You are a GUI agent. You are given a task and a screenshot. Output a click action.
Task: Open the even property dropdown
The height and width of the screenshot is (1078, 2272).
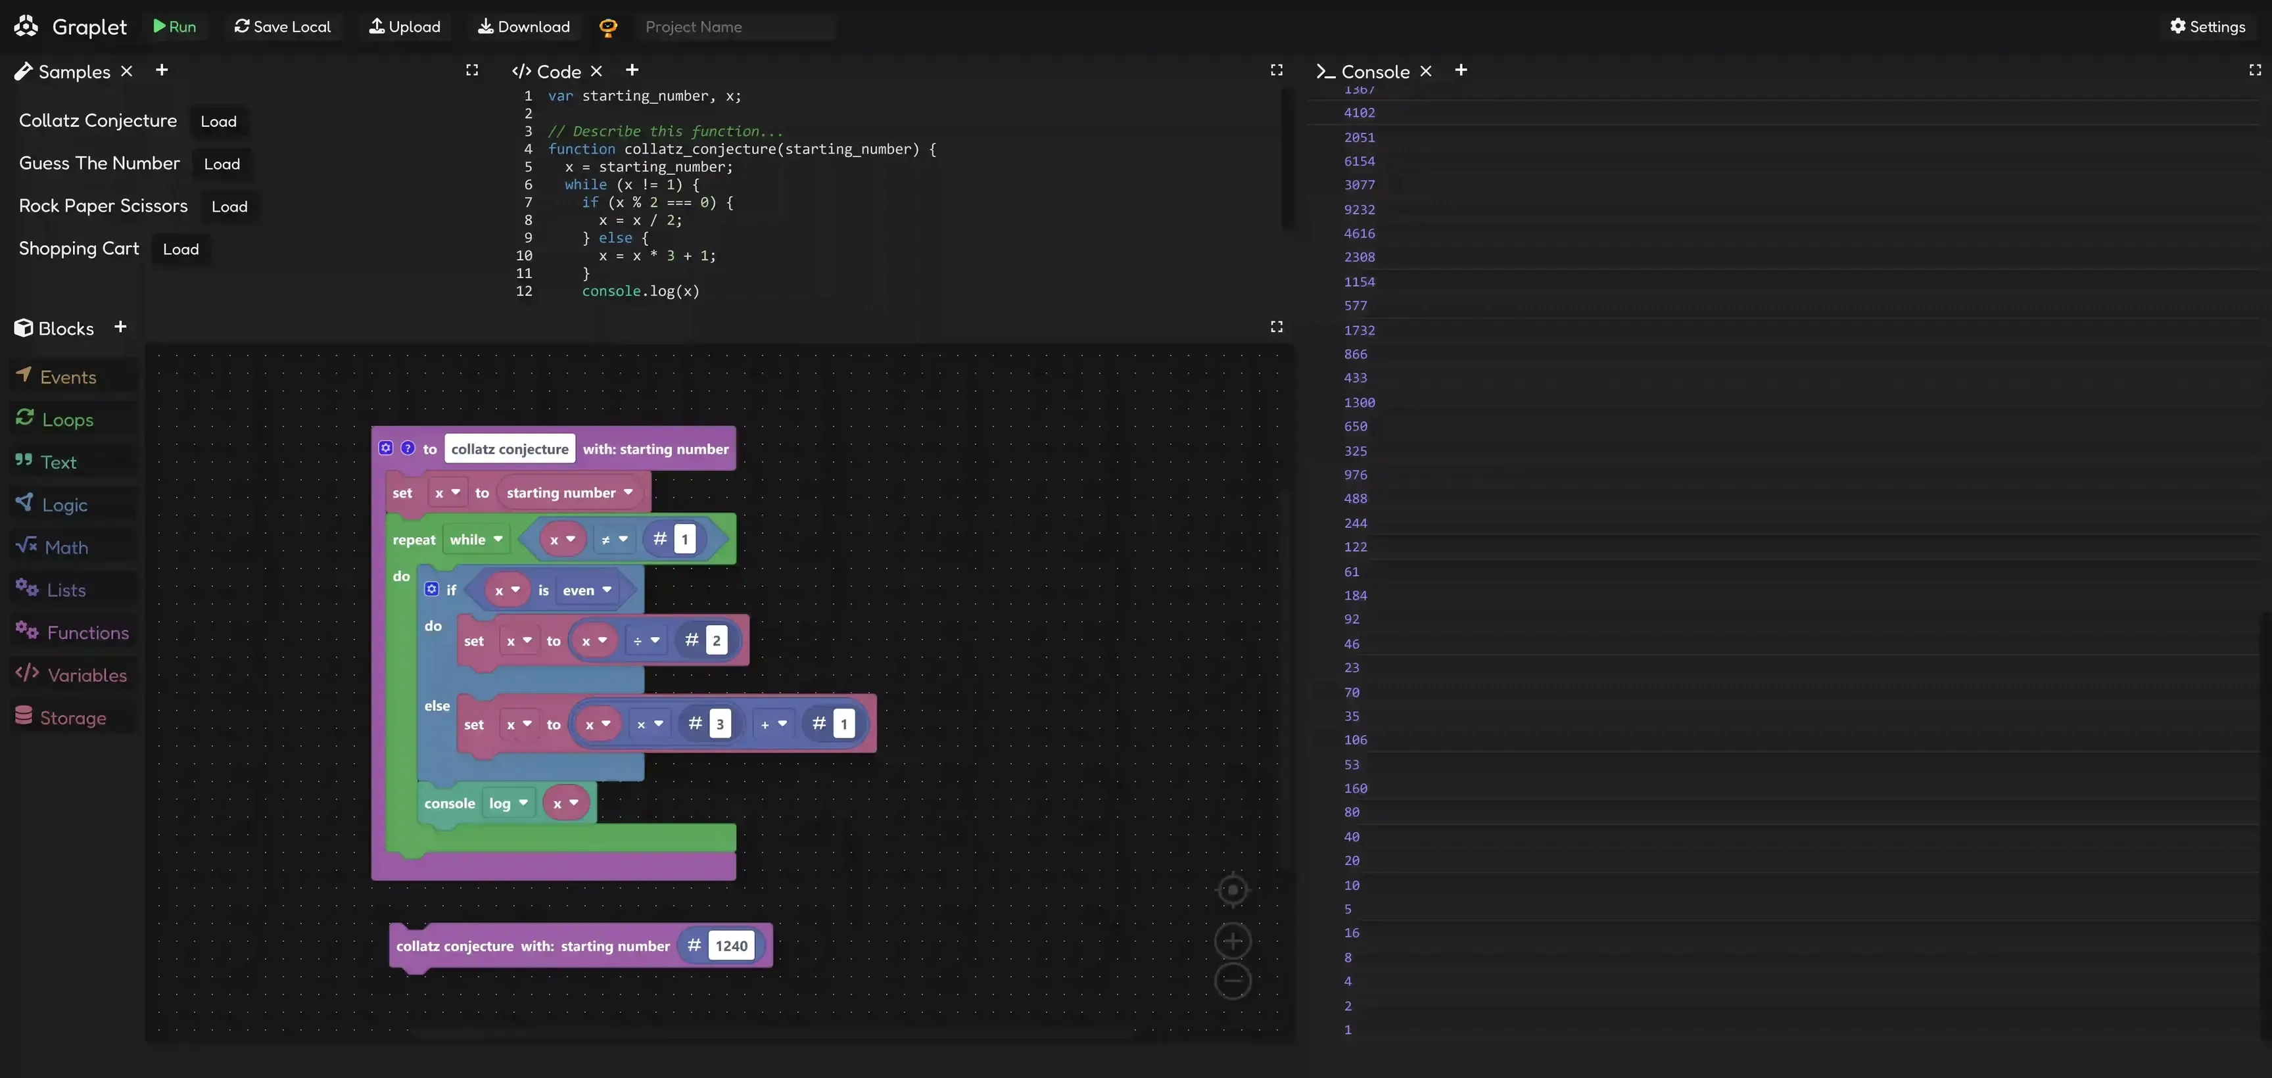586,591
